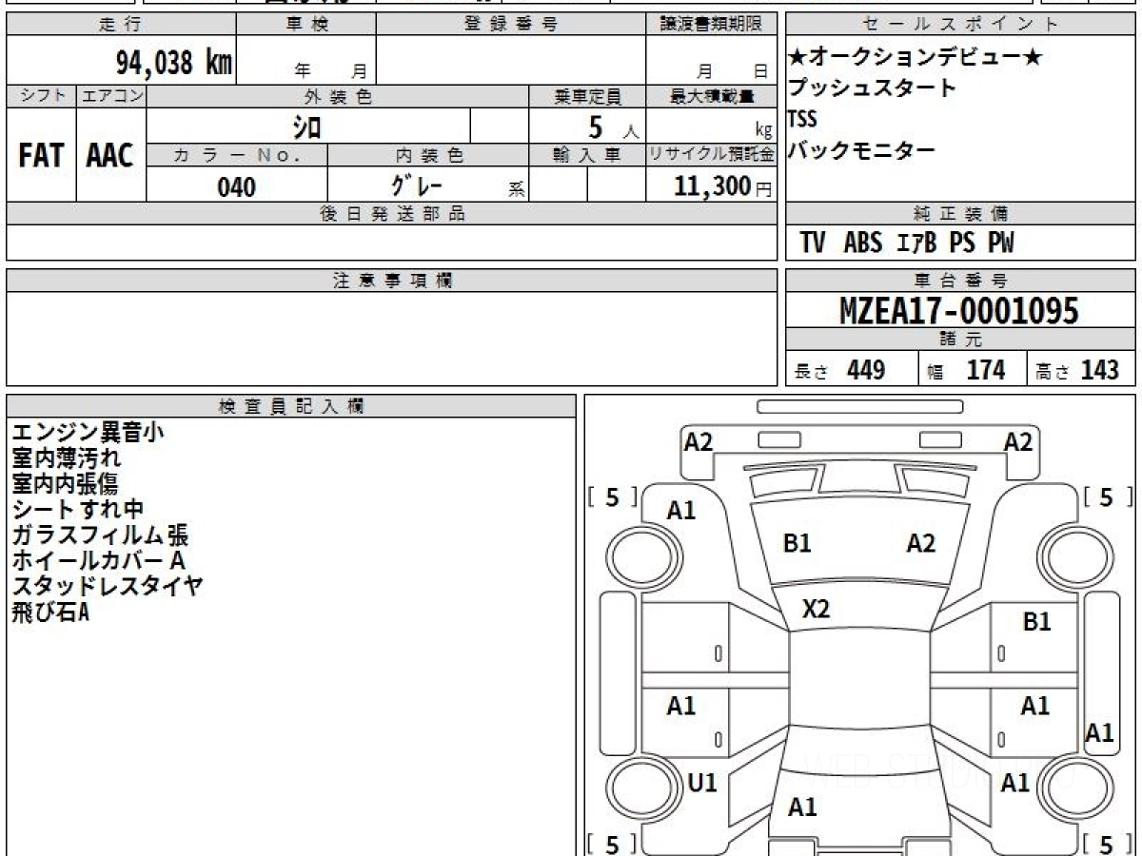Click the X2 mark on windshield area
Viewport: 1142px width, 856px height.
(x=816, y=609)
